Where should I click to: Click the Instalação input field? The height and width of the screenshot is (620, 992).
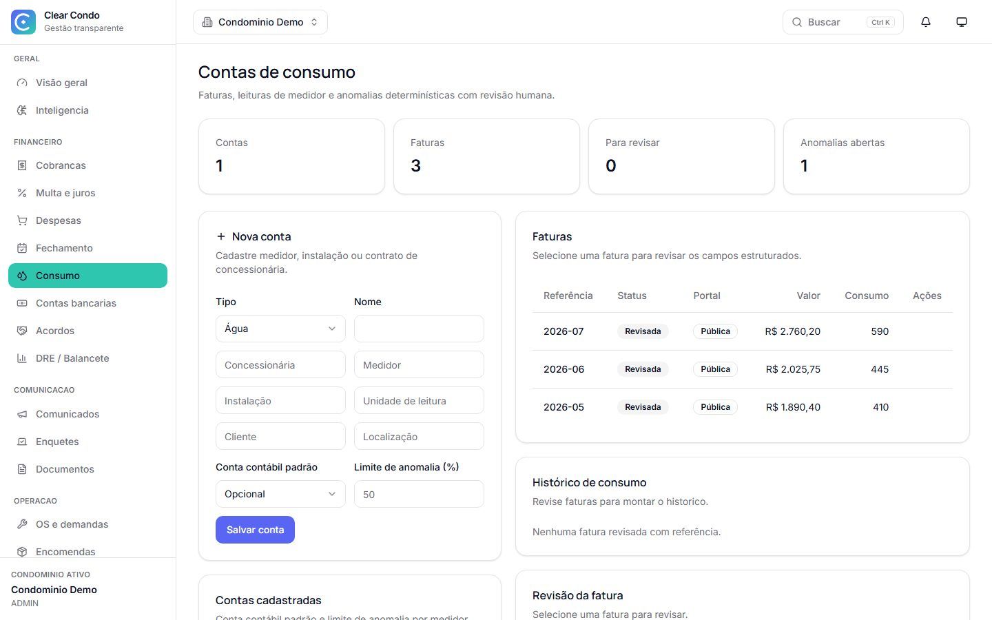coord(280,400)
